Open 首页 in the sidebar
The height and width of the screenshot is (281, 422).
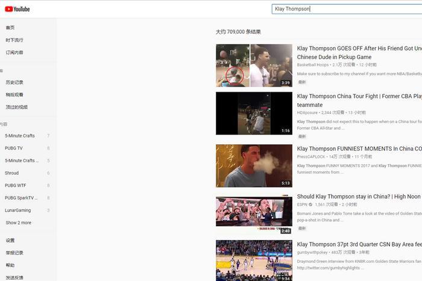[x=10, y=28]
